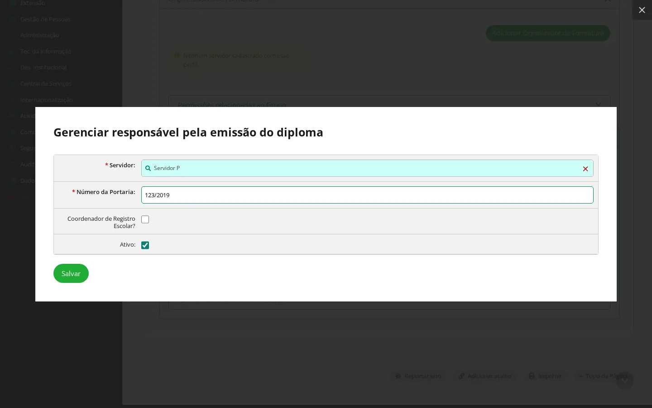Uncheck the Ativo checkbox
Viewport: 652px width, 408px height.
click(x=145, y=245)
